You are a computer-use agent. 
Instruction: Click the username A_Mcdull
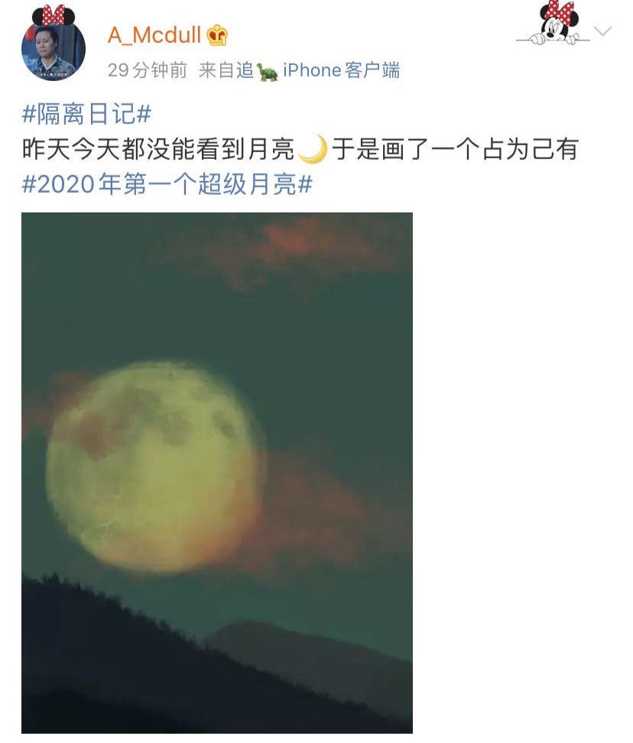pos(155,35)
